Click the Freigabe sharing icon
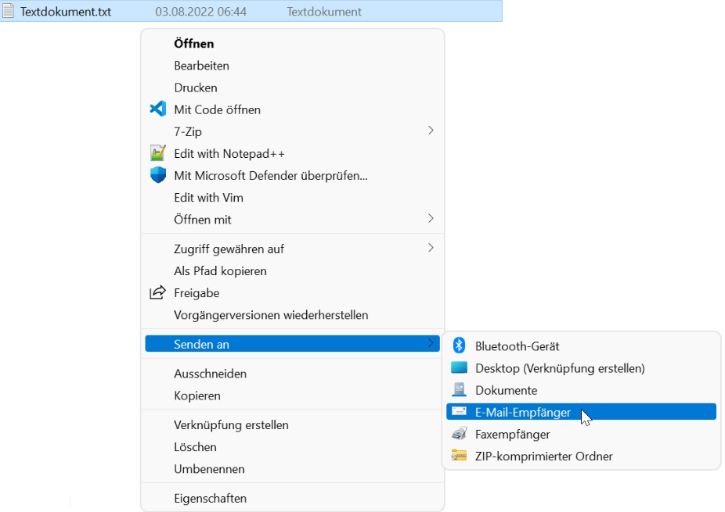Image resolution: width=725 pixels, height=512 pixels. click(157, 293)
